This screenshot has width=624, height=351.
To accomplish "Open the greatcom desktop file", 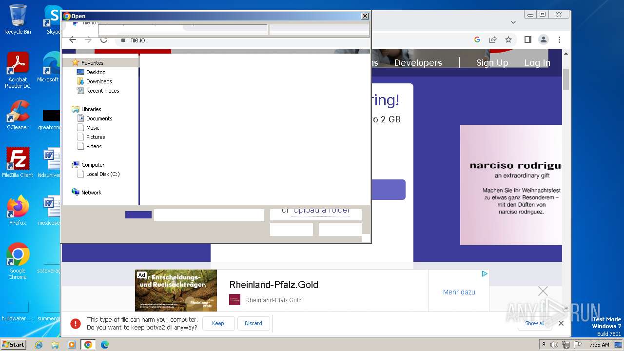I will (x=51, y=119).
